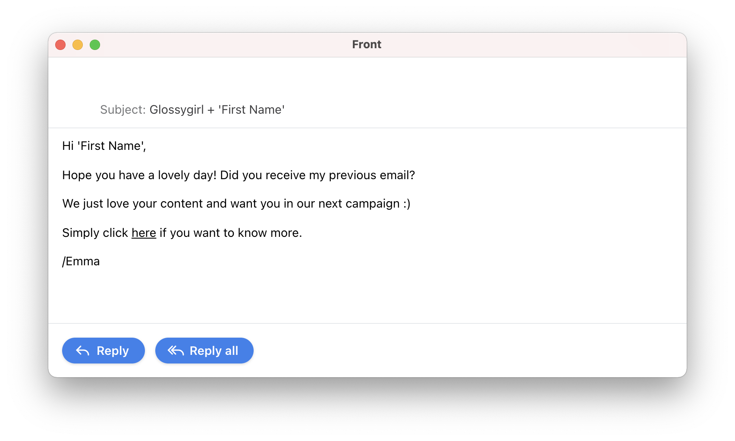735x441 pixels.
Task: Click the greeting line Hi 'First Name',
Action: click(104, 146)
